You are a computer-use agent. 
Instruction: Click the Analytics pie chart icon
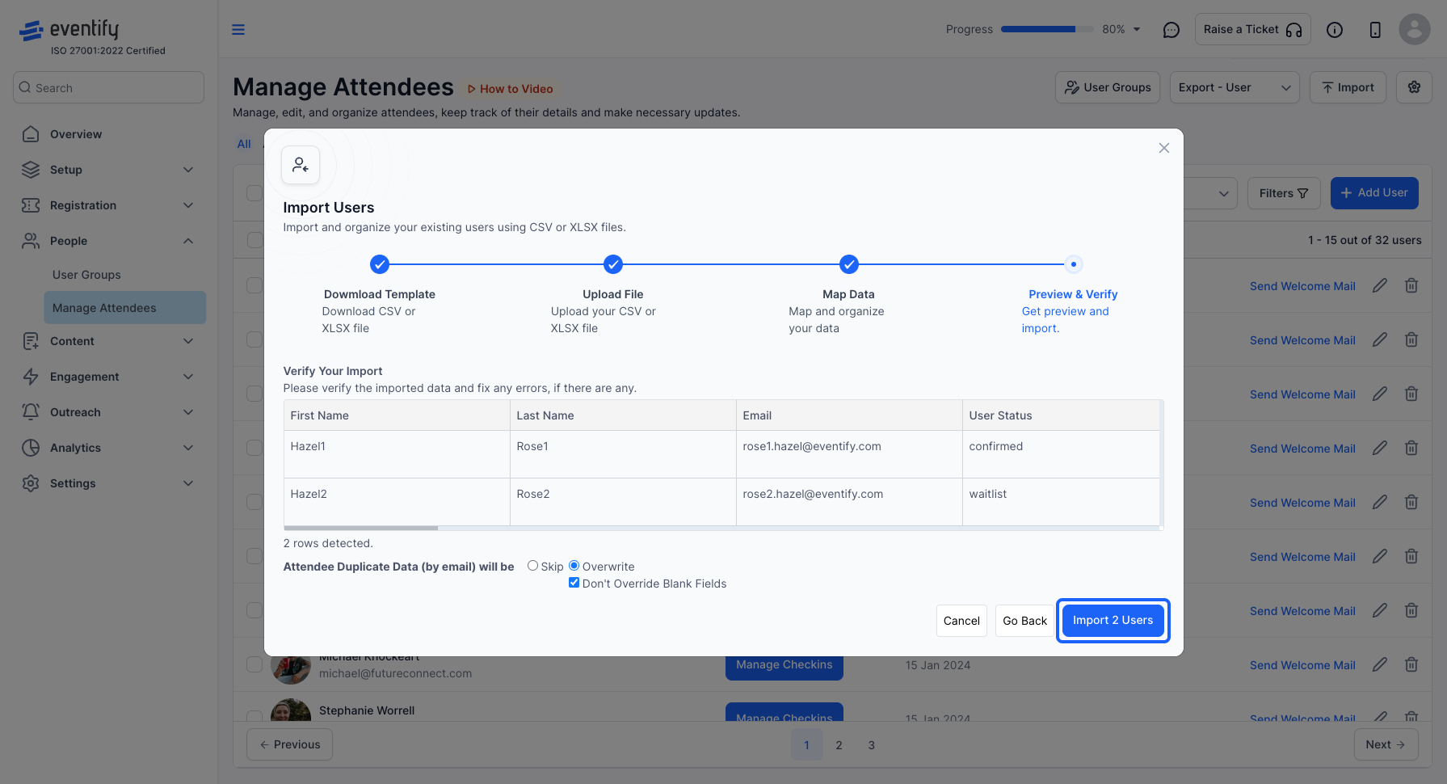point(31,448)
